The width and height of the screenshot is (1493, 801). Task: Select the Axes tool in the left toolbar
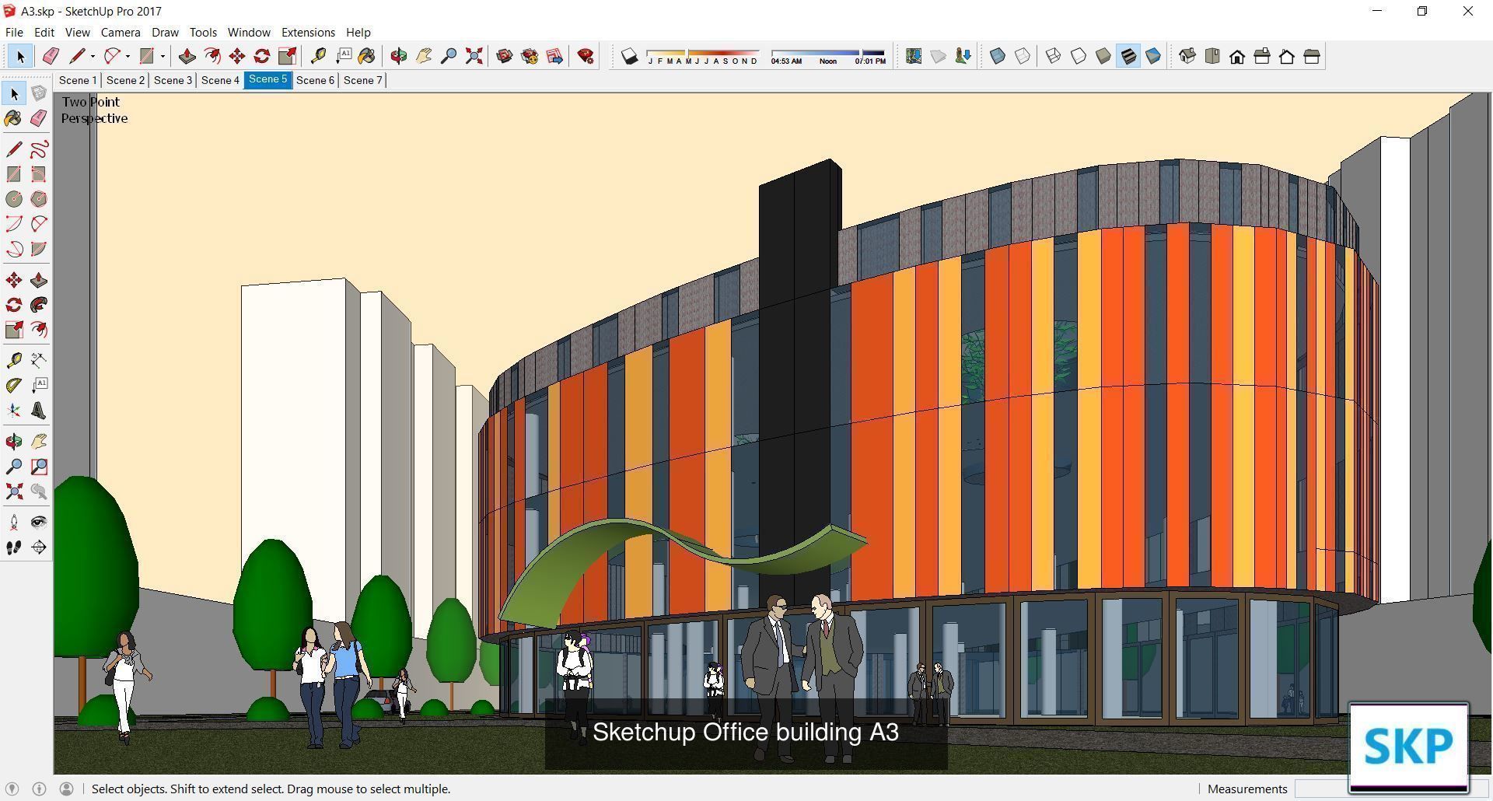[x=14, y=411]
